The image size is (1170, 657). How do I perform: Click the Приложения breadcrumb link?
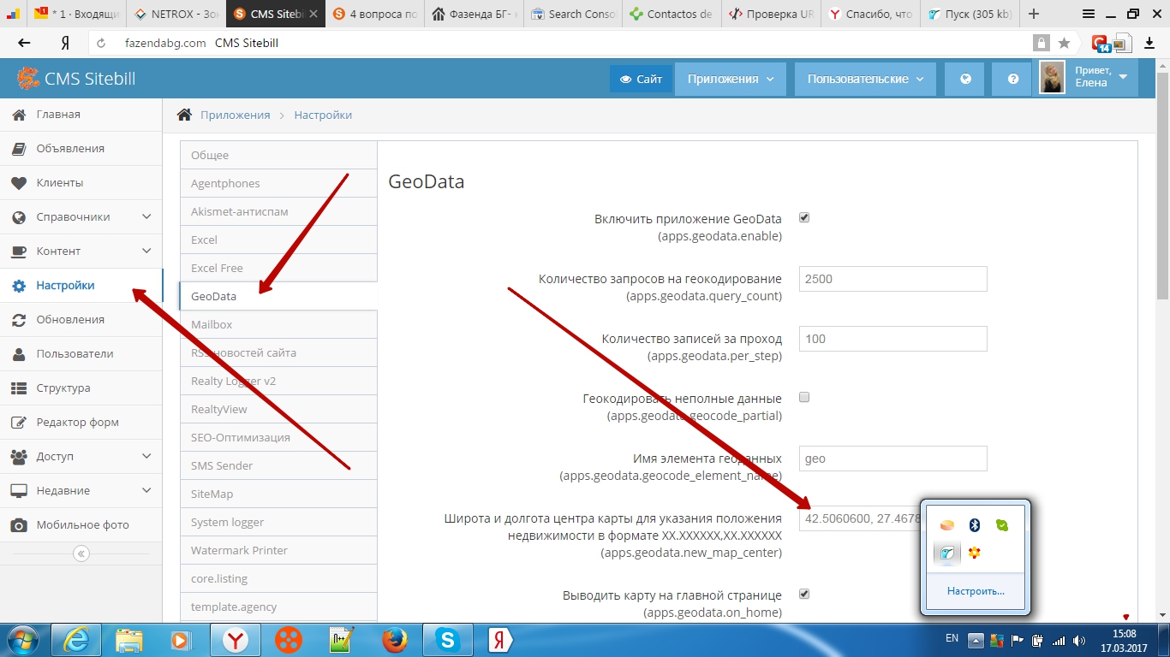coord(235,115)
